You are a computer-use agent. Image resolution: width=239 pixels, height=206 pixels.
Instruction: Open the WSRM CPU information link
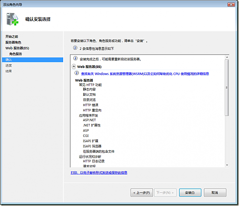click(145, 74)
